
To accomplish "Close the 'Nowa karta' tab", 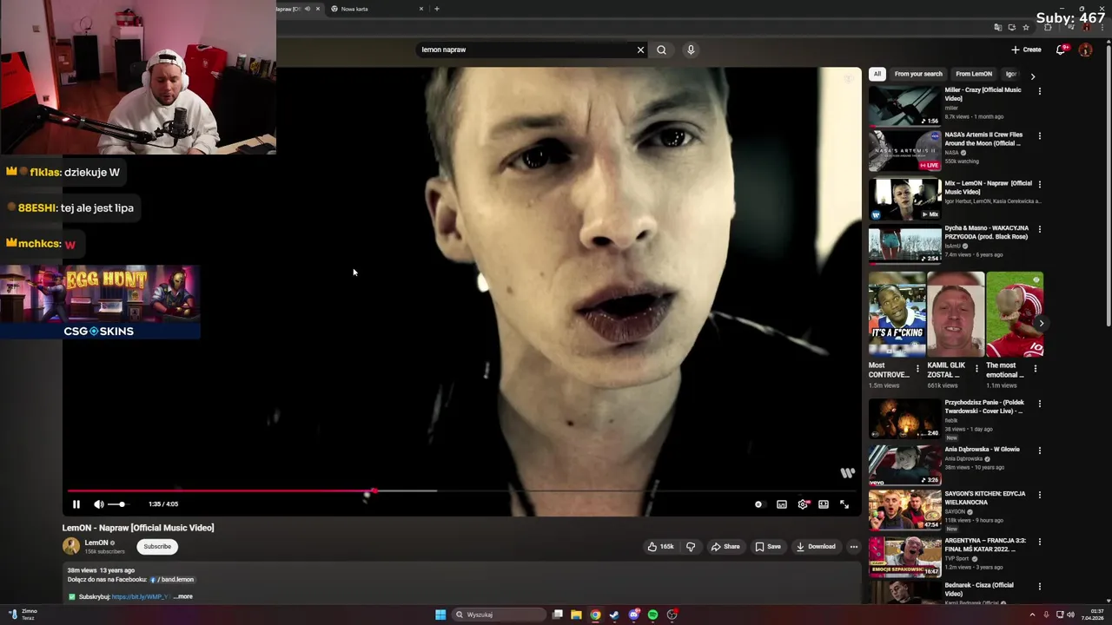I will coord(421,9).
